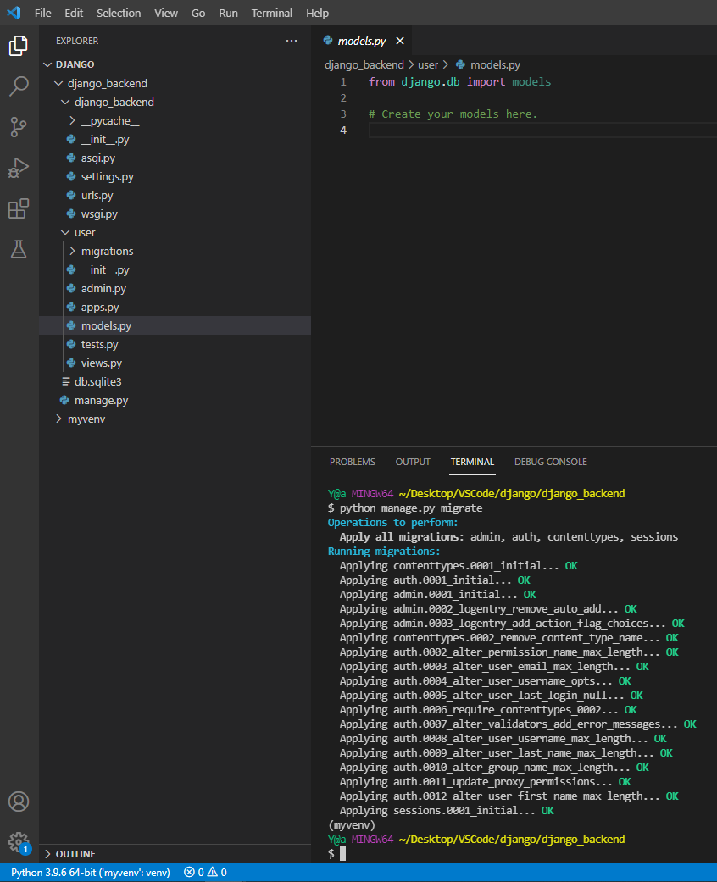Open the Manage gear icon
Viewport: 717px width, 882px height.
coord(19,841)
